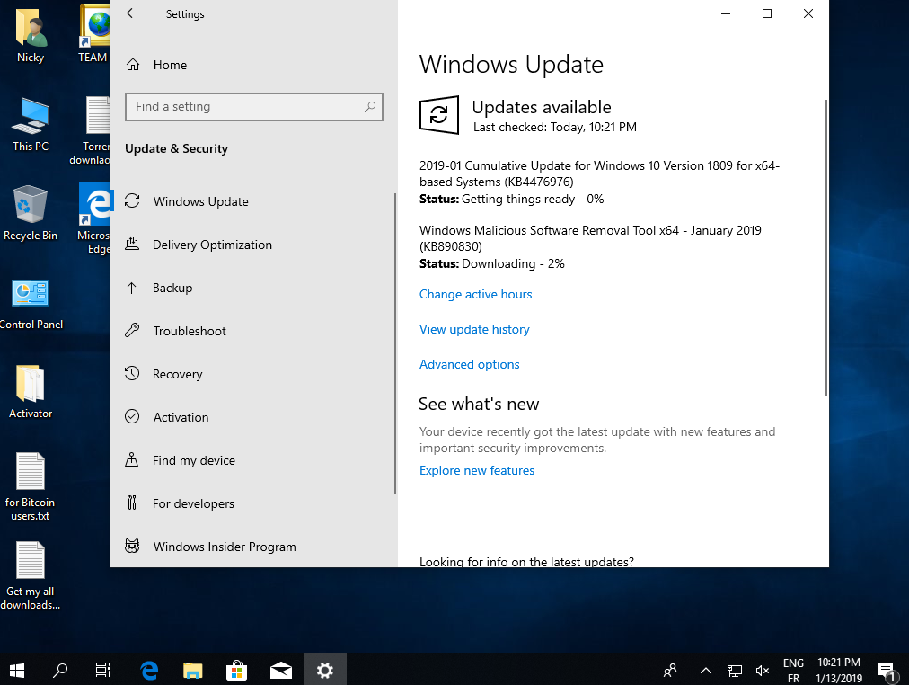The image size is (909, 685).
Task: Open taskbar Search magnifier
Action: [x=60, y=671]
